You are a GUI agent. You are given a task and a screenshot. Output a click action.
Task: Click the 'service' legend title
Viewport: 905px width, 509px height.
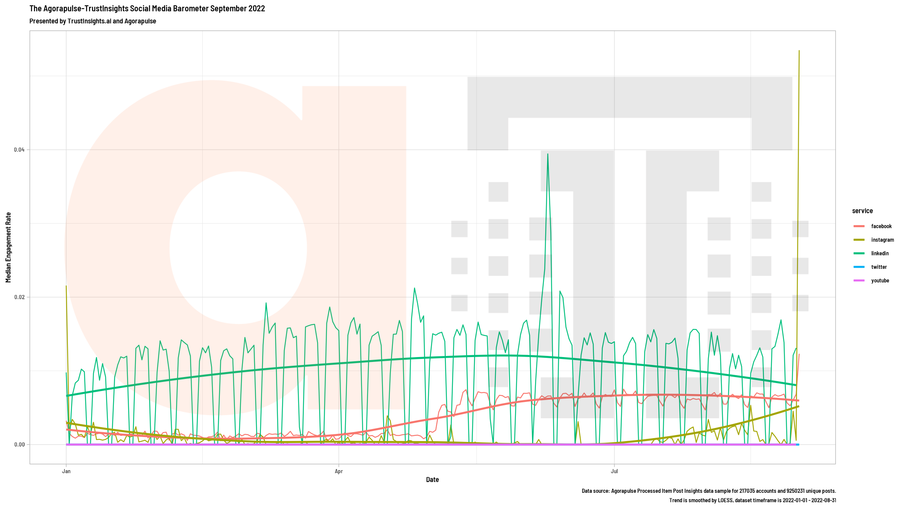tap(862, 211)
